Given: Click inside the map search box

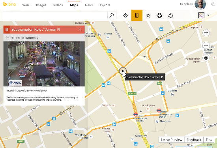Looking at the screenshot, I should [x=55, y=15].
